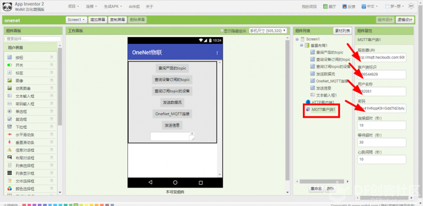This screenshot has width=423, height=206.
Task: Switch to 组件设计 view
Action: [x=385, y=20]
